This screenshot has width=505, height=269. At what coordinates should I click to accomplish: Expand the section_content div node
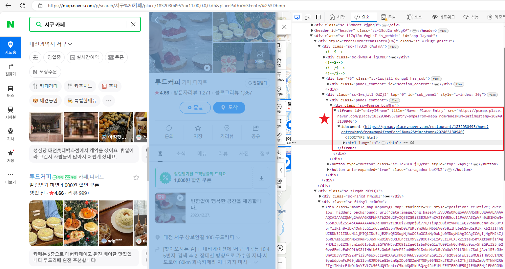click(327, 84)
